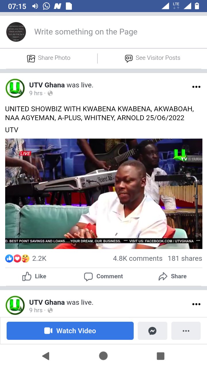207x368 pixels.
Task: Open See Visitor Posts chat icon
Action: point(129,58)
